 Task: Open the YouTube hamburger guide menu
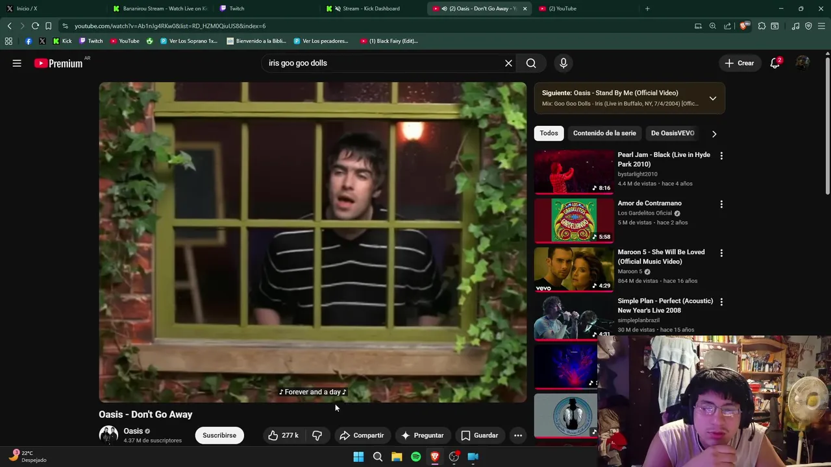(x=17, y=63)
